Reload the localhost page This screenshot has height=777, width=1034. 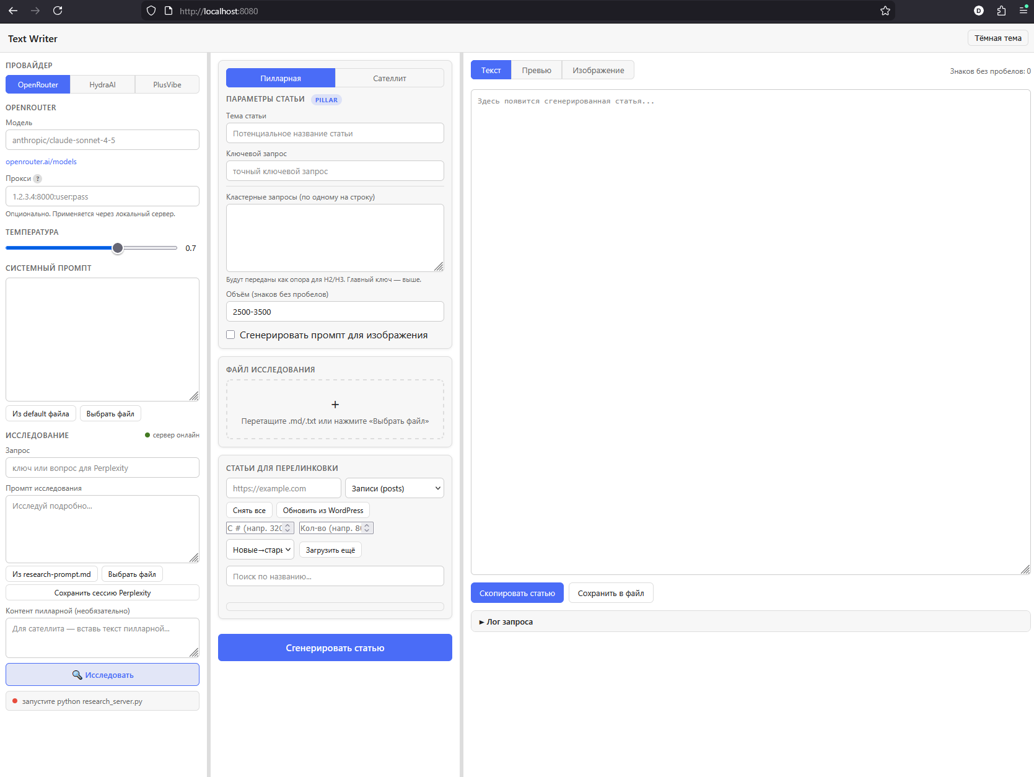[x=58, y=11]
